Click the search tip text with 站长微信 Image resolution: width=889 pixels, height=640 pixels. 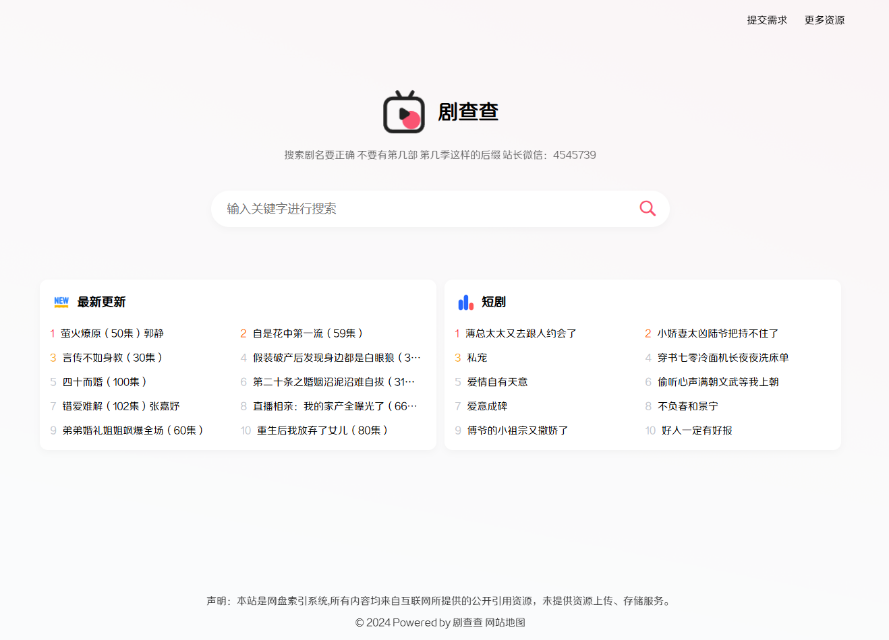(440, 155)
